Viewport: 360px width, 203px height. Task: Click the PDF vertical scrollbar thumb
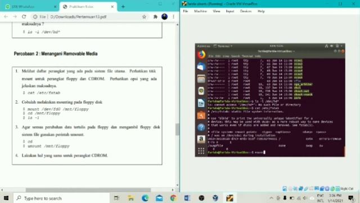[x=177, y=129]
